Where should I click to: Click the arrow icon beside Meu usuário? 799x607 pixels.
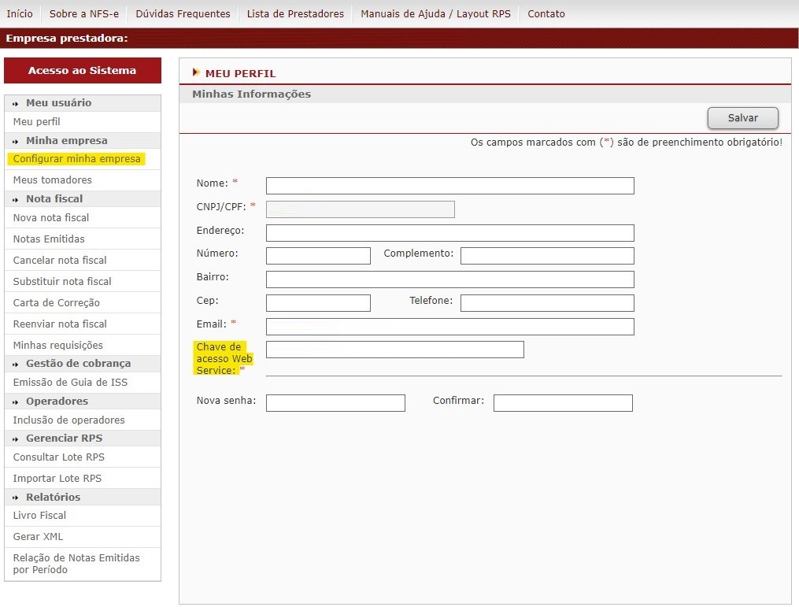16,103
